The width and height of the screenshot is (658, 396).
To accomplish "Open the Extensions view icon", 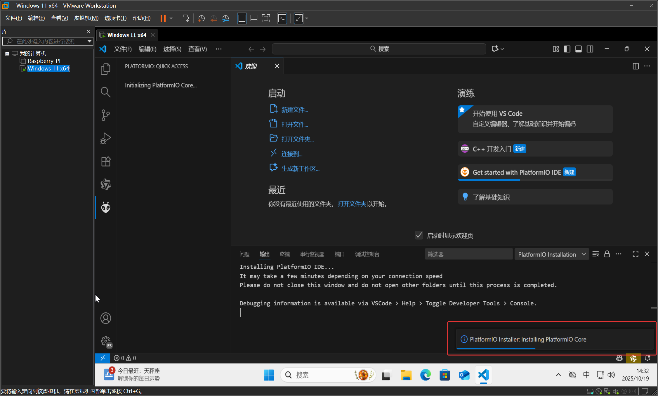I will [x=105, y=161].
